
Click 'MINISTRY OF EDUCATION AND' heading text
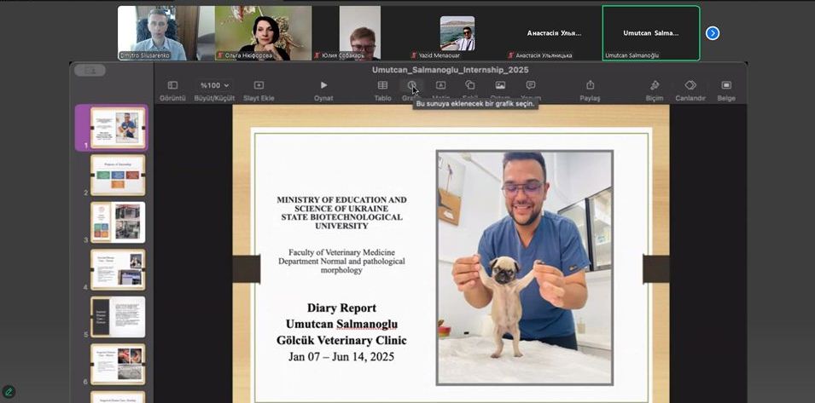(x=341, y=199)
